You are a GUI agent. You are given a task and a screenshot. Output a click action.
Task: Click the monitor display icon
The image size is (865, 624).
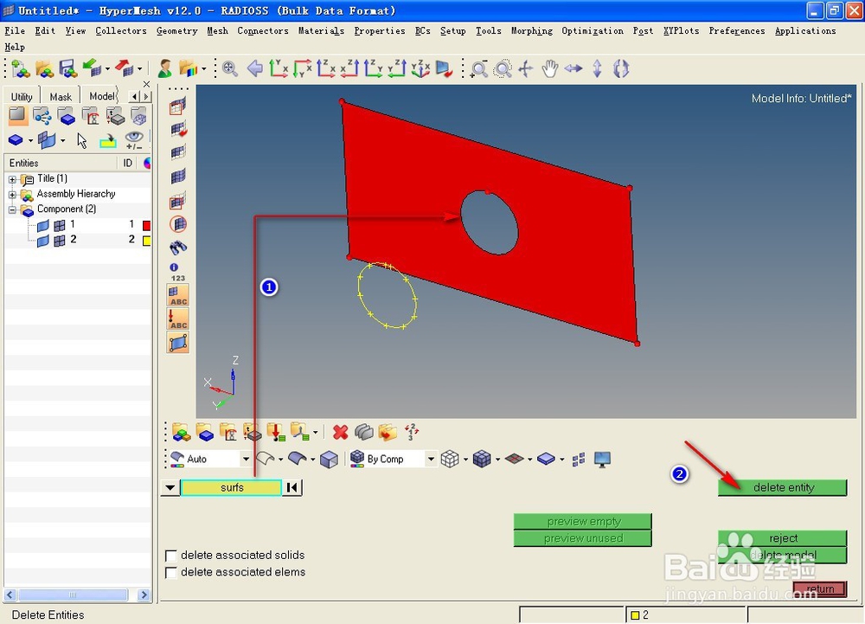602,459
